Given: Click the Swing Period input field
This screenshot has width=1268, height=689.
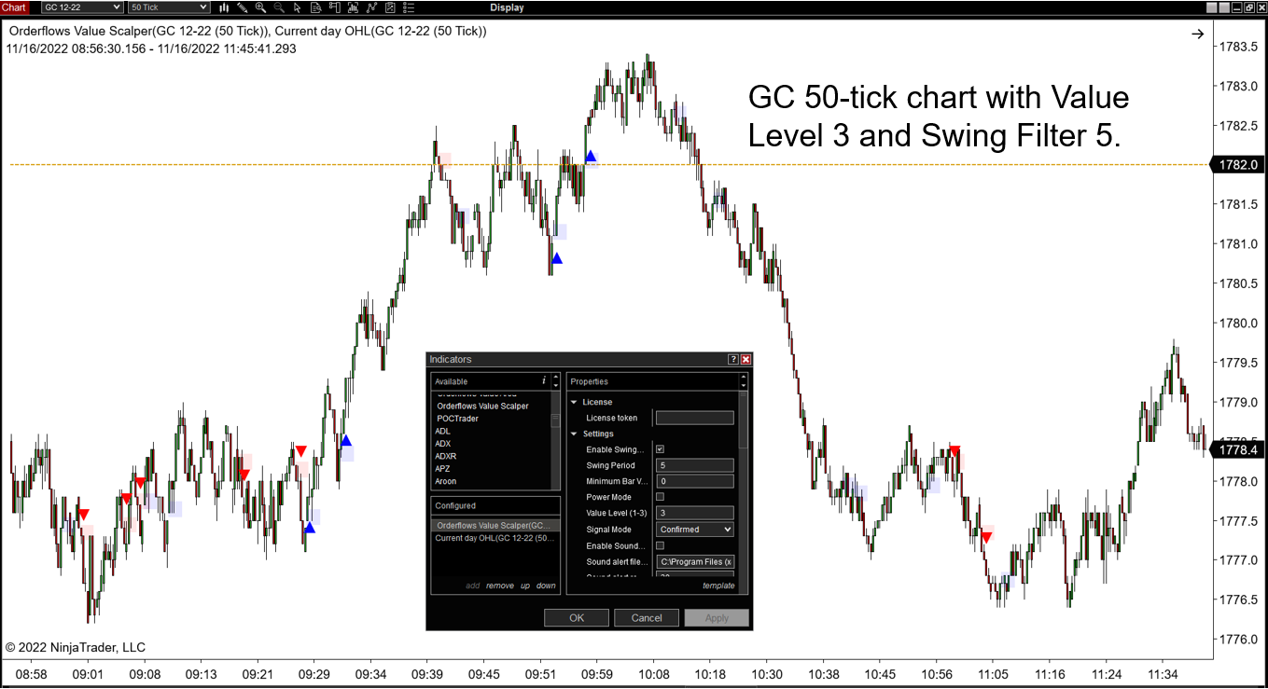Looking at the screenshot, I should point(694,465).
